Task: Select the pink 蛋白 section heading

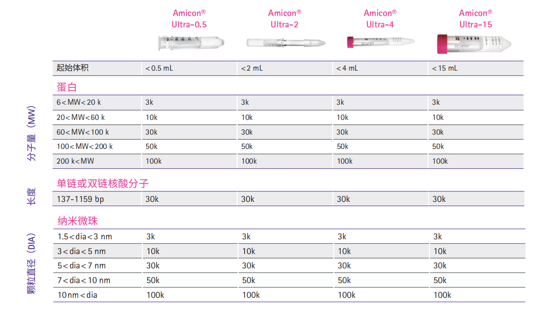Action: (67, 87)
